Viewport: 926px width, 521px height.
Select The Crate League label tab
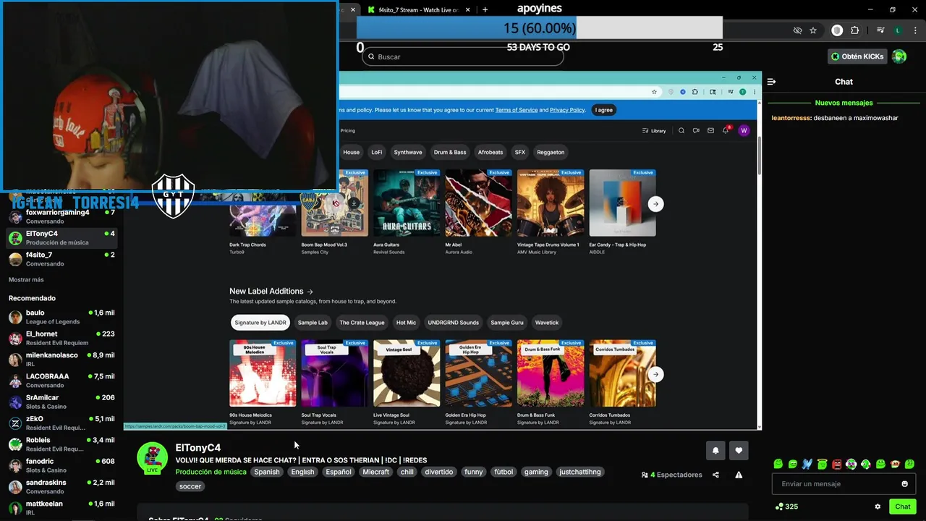click(362, 323)
